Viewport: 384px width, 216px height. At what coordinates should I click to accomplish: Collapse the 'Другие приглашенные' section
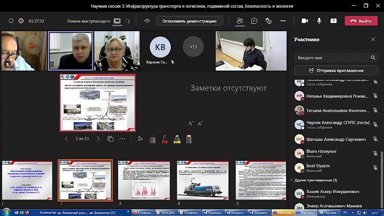pyautogui.click(x=292, y=180)
